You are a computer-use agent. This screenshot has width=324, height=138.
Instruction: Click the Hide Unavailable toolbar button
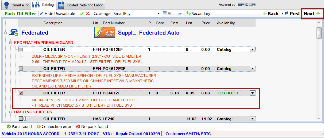coord(58,14)
